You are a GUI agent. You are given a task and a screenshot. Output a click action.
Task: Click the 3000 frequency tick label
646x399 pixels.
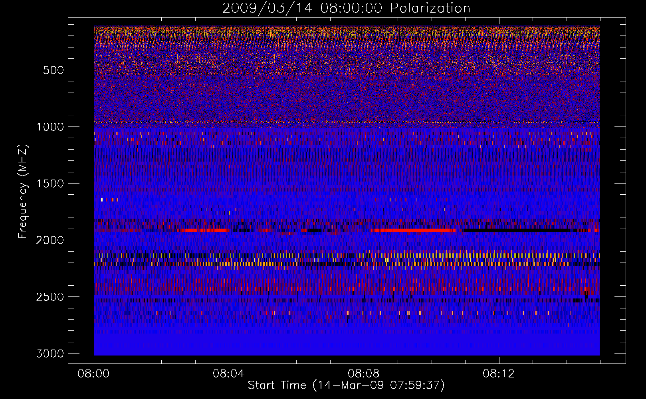[x=50, y=354]
